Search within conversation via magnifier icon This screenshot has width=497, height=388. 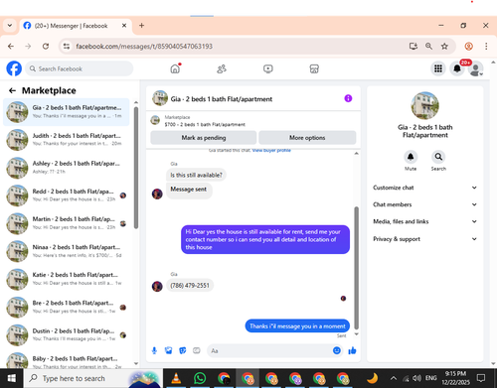tap(438, 157)
